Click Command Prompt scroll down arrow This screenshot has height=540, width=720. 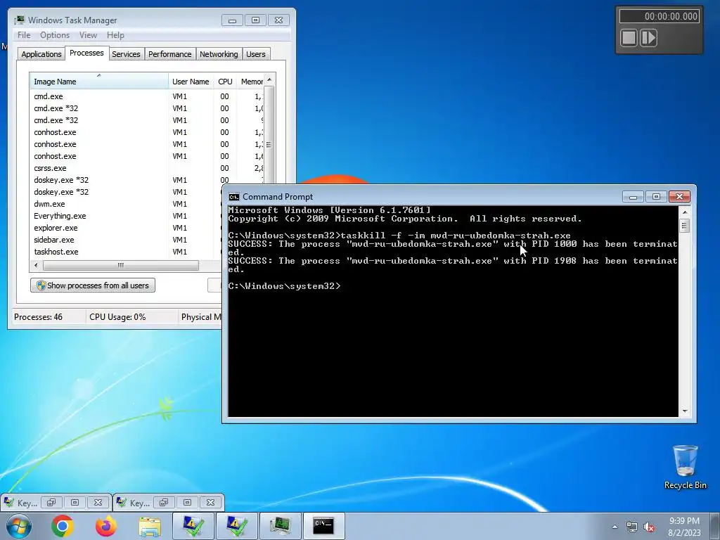click(685, 411)
